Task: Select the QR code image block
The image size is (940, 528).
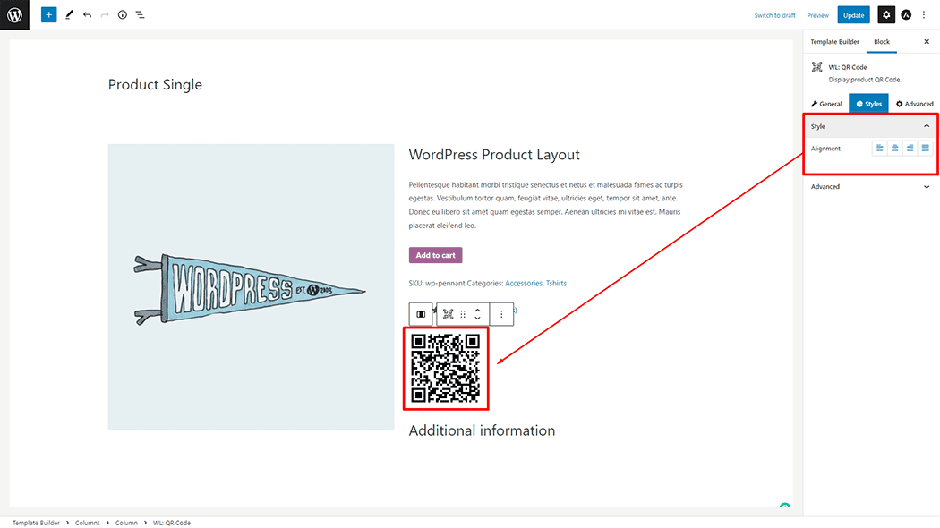Action: pos(445,368)
